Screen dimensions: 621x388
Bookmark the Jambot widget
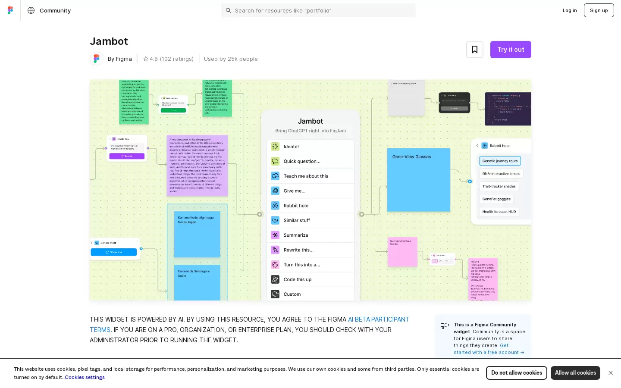click(x=475, y=50)
